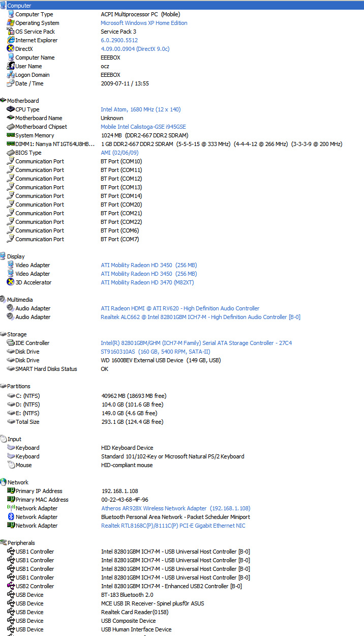
Task: Select the Total Size row label
Action: [x=27, y=422]
